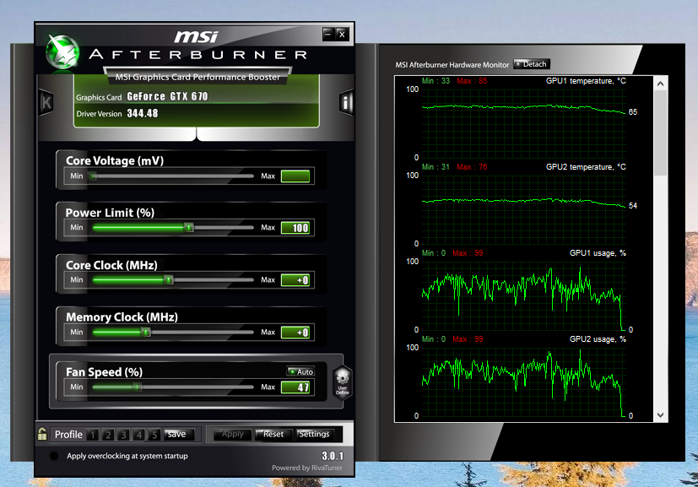Click the Memory Clock value field

click(295, 332)
